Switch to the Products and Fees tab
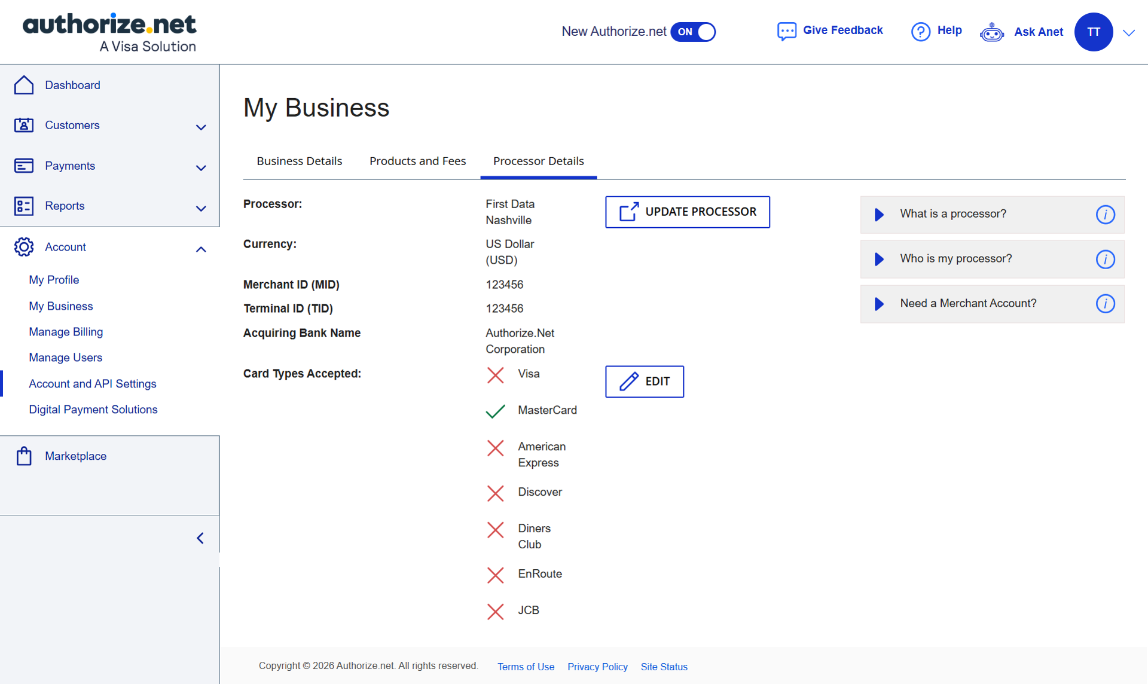This screenshot has height=684, width=1148. (x=418, y=161)
